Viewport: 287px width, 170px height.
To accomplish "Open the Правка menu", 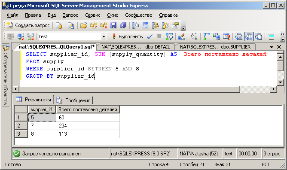I will [x=33, y=15].
